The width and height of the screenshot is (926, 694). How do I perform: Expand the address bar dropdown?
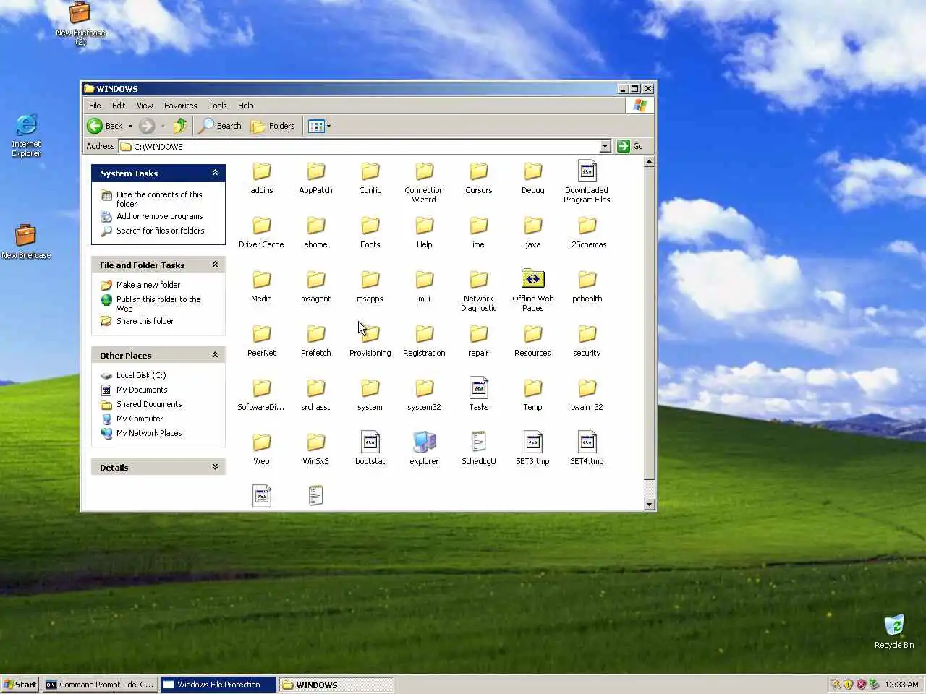606,146
